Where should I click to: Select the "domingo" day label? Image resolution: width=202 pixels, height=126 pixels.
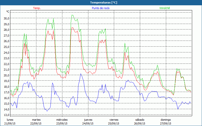(166, 120)
